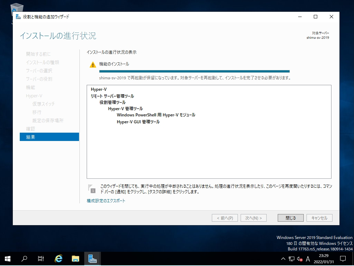The height and width of the screenshot is (266, 354).
Task: Click the wizard title bar icon
Action: (x=18, y=17)
